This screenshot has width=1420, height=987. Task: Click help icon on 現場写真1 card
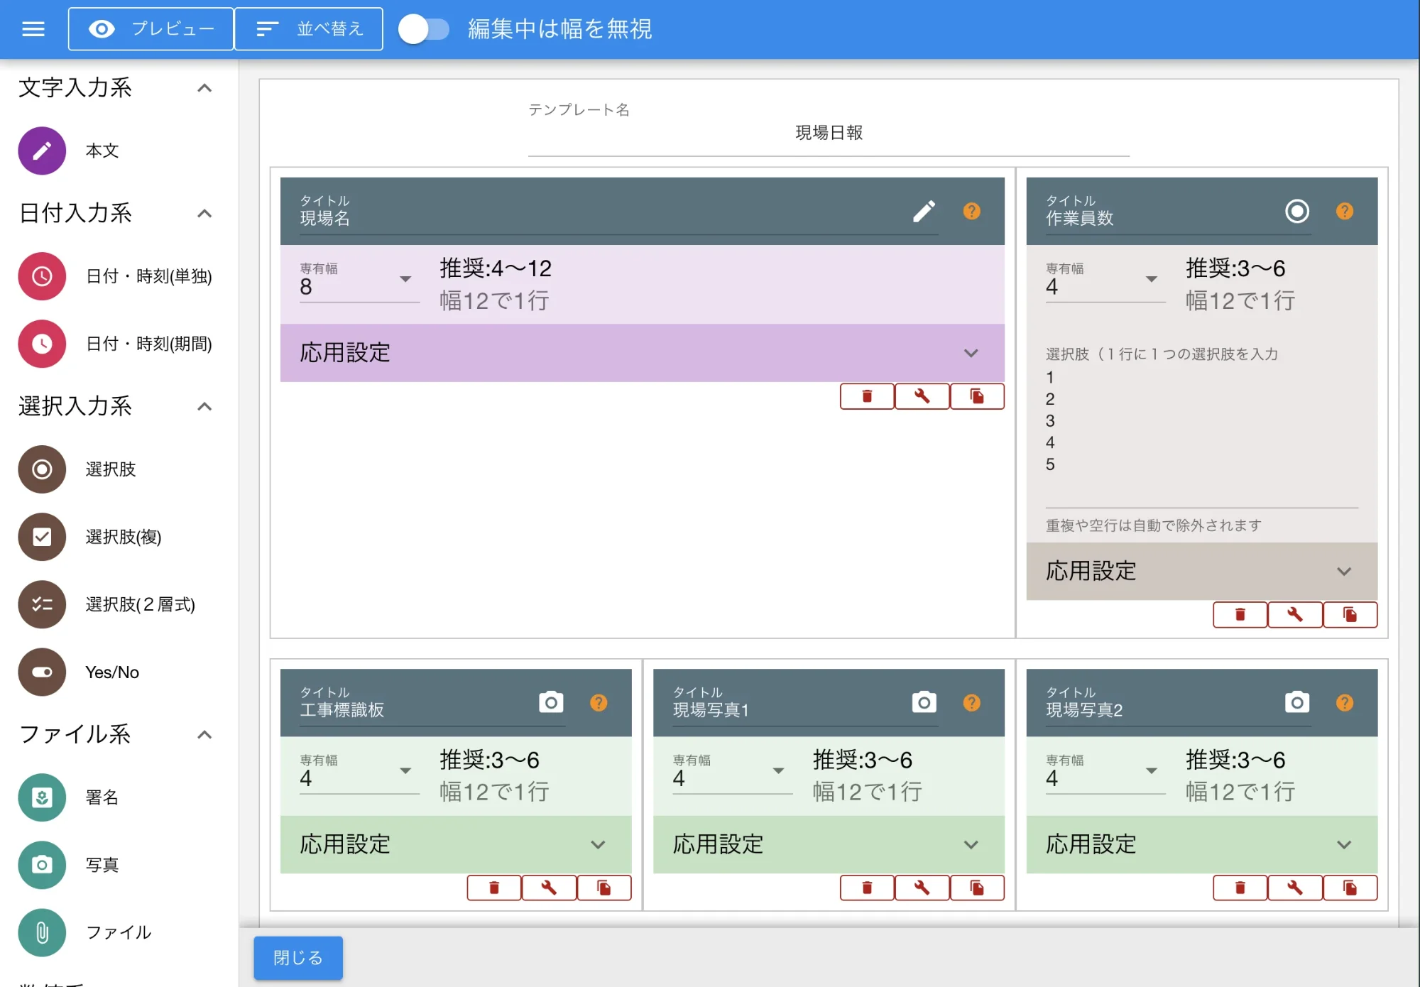[x=971, y=703]
